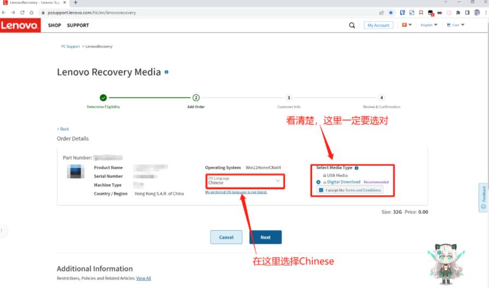Click the Lenovo logo
489x288 pixels.
pos(20,25)
